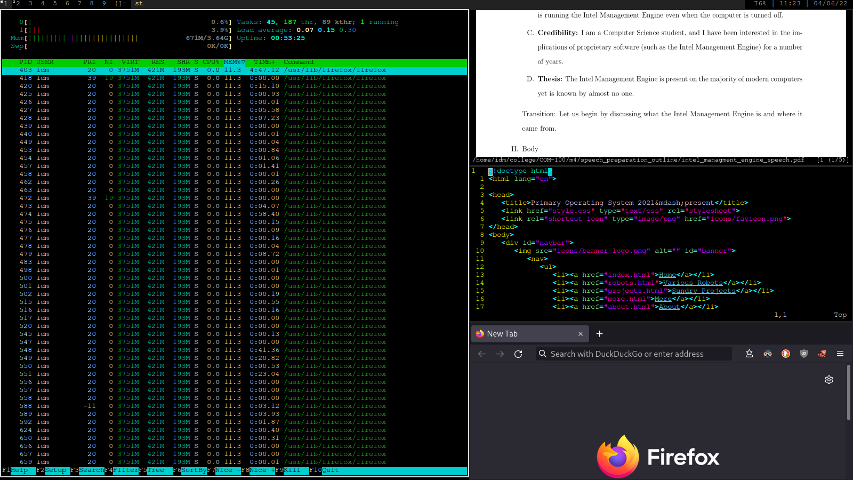Switch to dwm workspace tag 9
Image resolution: width=853 pixels, height=480 pixels.
click(x=104, y=4)
